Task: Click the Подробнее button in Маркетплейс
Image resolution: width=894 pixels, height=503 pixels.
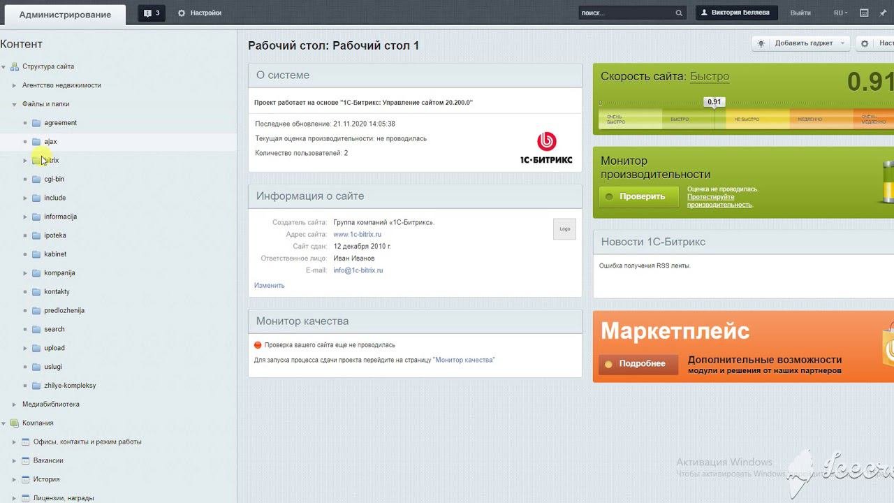Action: pos(638,364)
